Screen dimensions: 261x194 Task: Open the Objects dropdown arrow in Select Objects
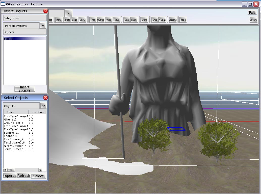[43, 106]
